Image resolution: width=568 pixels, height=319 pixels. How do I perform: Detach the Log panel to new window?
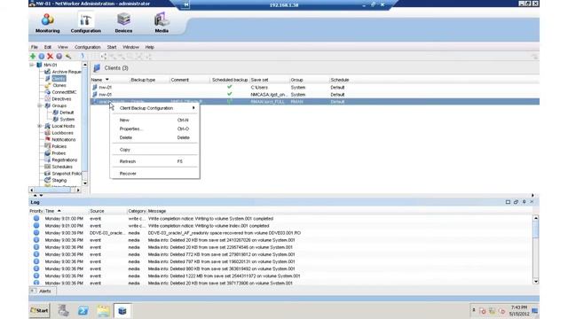click(516, 202)
